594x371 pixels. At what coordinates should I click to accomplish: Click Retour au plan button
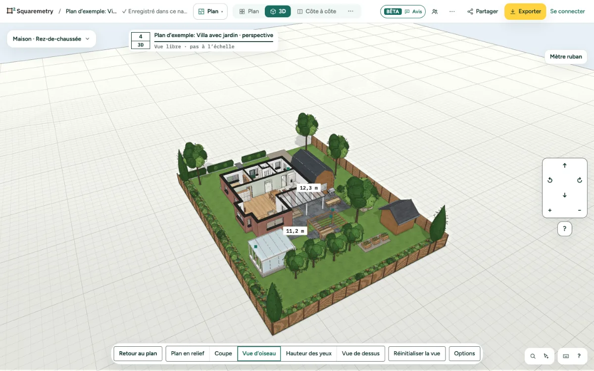pos(138,354)
